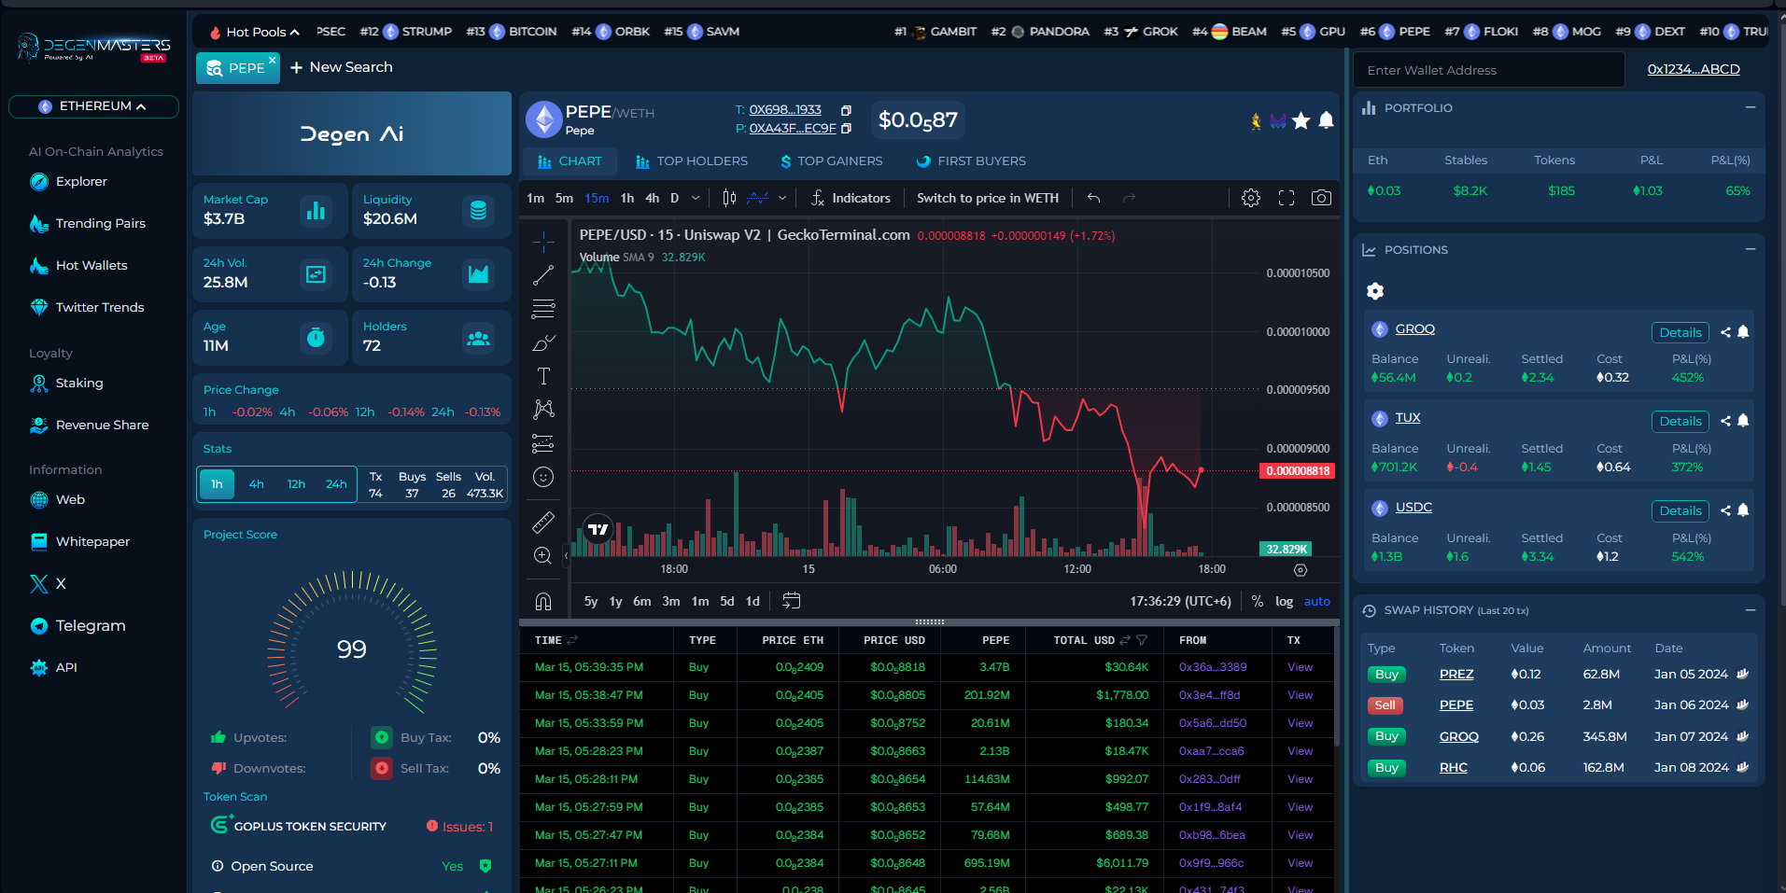The width and height of the screenshot is (1786, 893).
Task: View Details for USDC position
Action: 1681,510
